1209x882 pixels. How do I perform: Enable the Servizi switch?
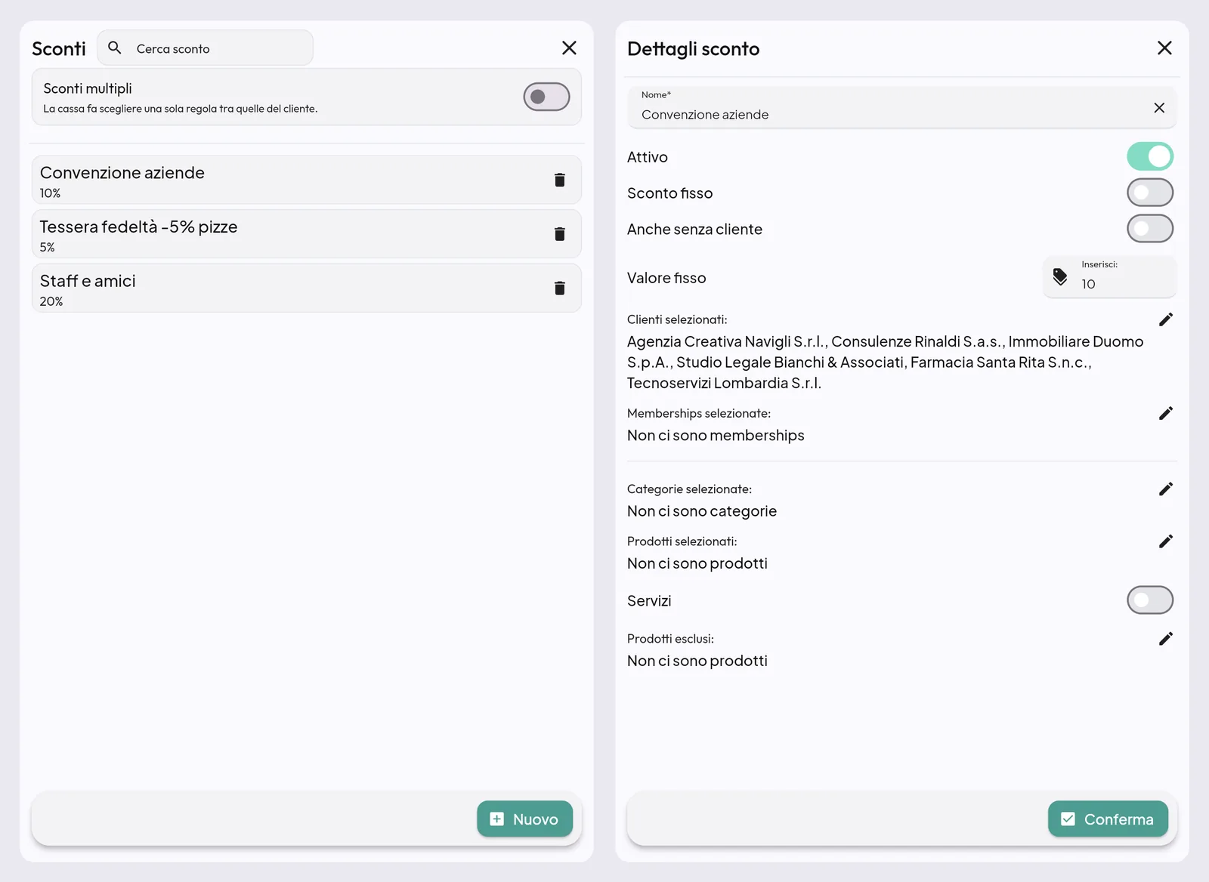coord(1150,600)
